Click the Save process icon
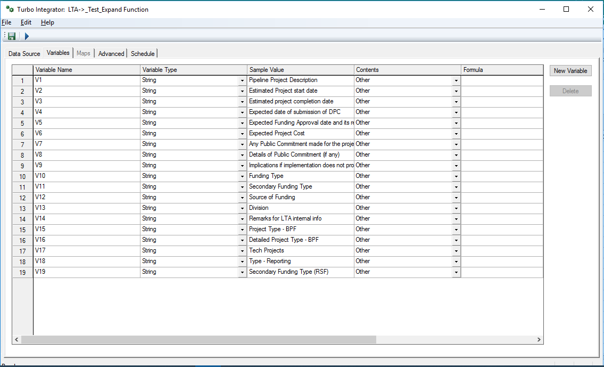The image size is (604, 367). tap(11, 36)
